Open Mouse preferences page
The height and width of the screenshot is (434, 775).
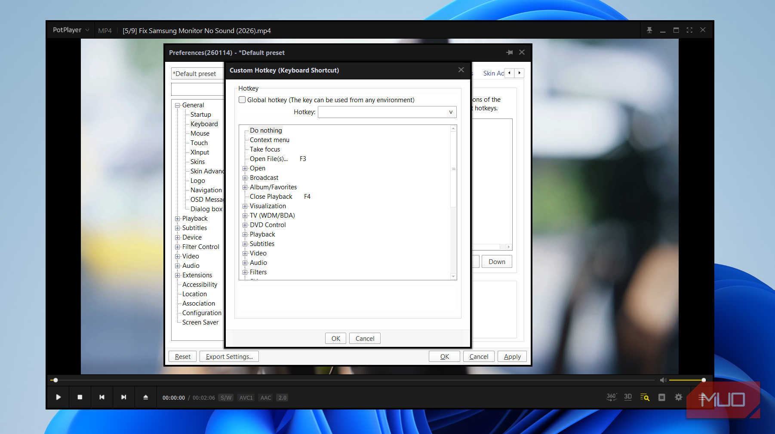click(200, 134)
